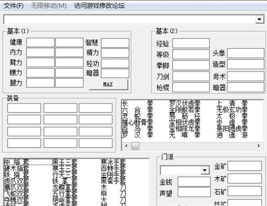This screenshot has height=206, width=267.
Task: Click the 等级 input field
Action: tap(191, 54)
